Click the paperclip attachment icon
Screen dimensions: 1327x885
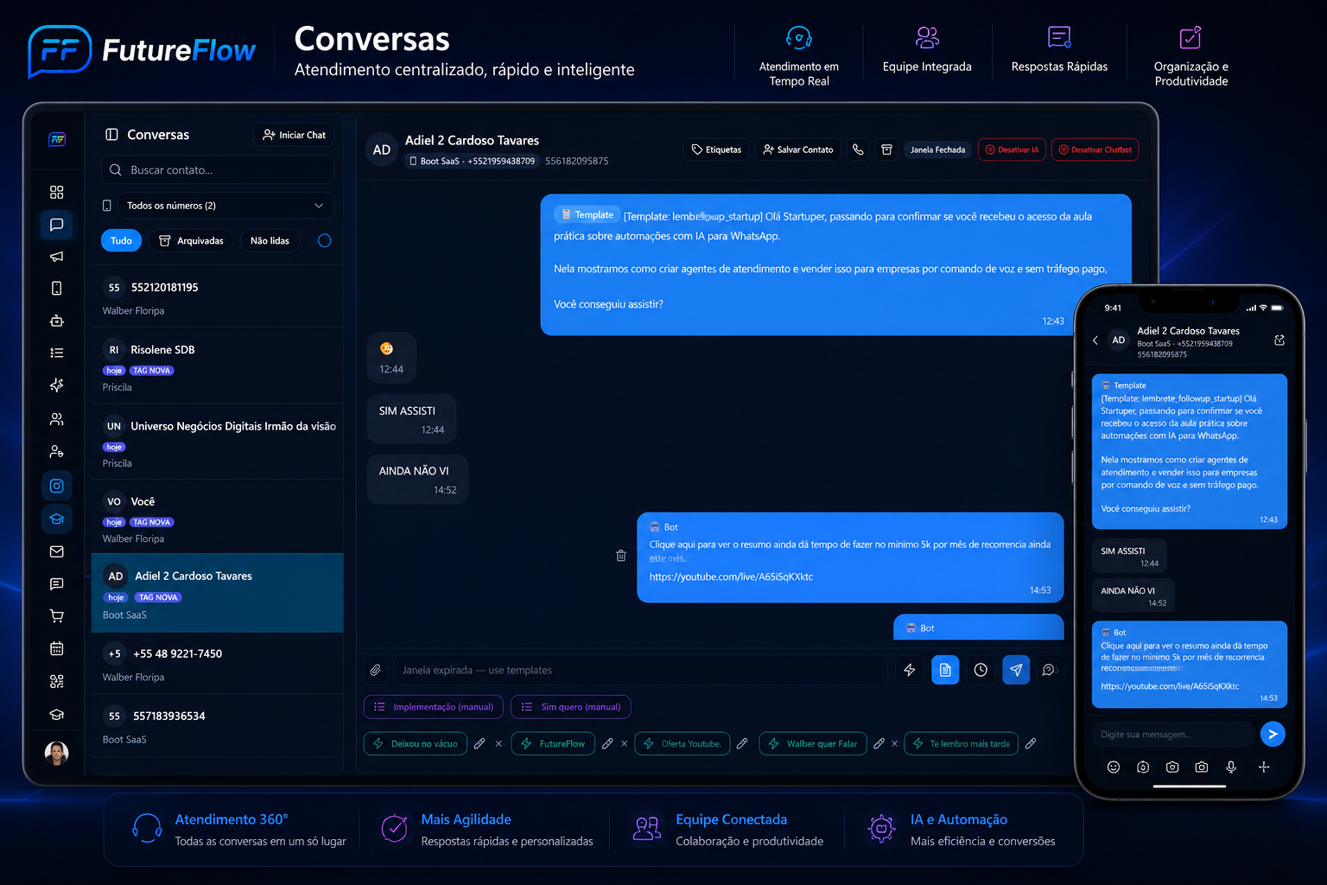coord(376,670)
